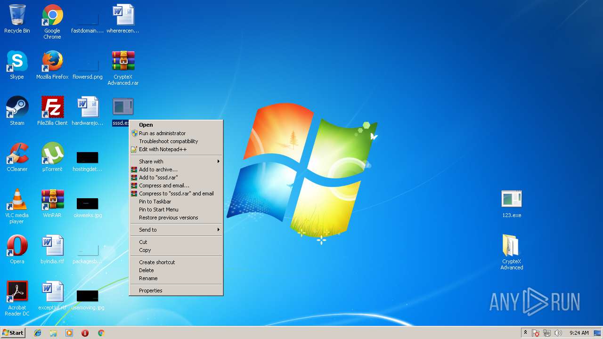The height and width of the screenshot is (339, 603).
Task: Select the packagesb file icon
Action: (88, 250)
